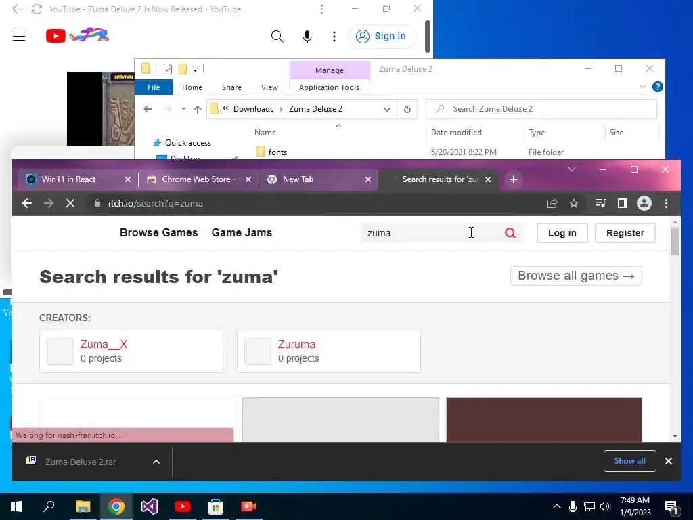Expand the Explorer ribbon chevron

coord(643,87)
